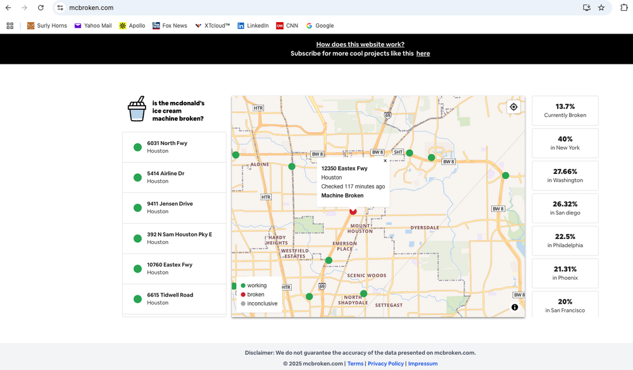Open "How does this website work?" link
The width and height of the screenshot is (633, 370).
click(360, 44)
